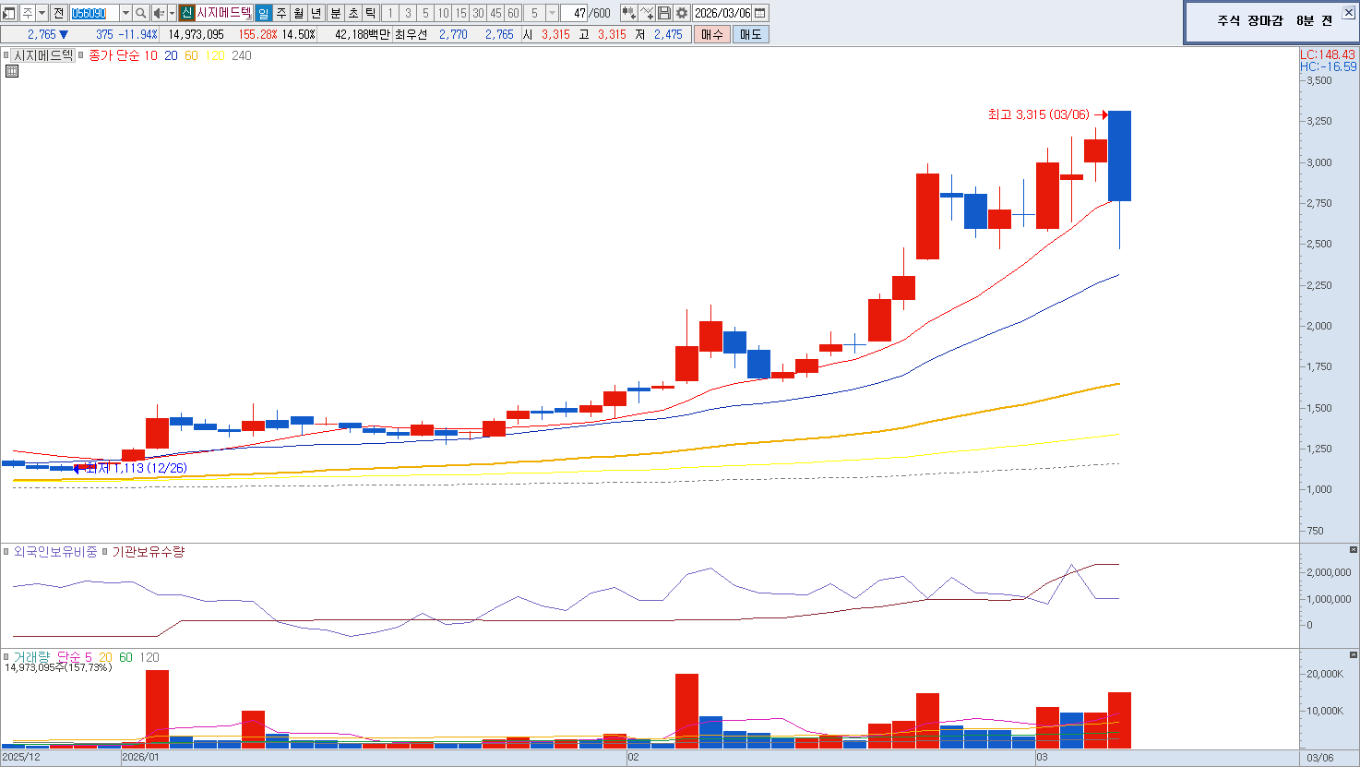Expand the stock code dropdown arrow
The height and width of the screenshot is (767, 1360).
[125, 13]
